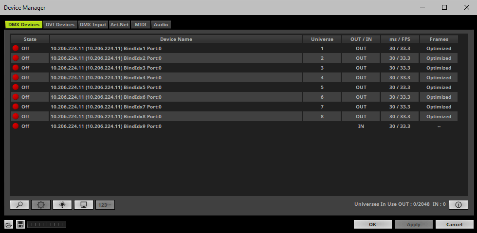
Task: Select device row BindIdx8 Port:0
Action: (234, 117)
